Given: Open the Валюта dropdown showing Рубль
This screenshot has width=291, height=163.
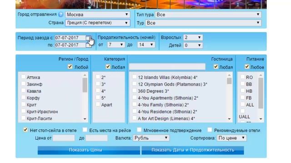Looking at the screenshot, I should tap(151, 138).
